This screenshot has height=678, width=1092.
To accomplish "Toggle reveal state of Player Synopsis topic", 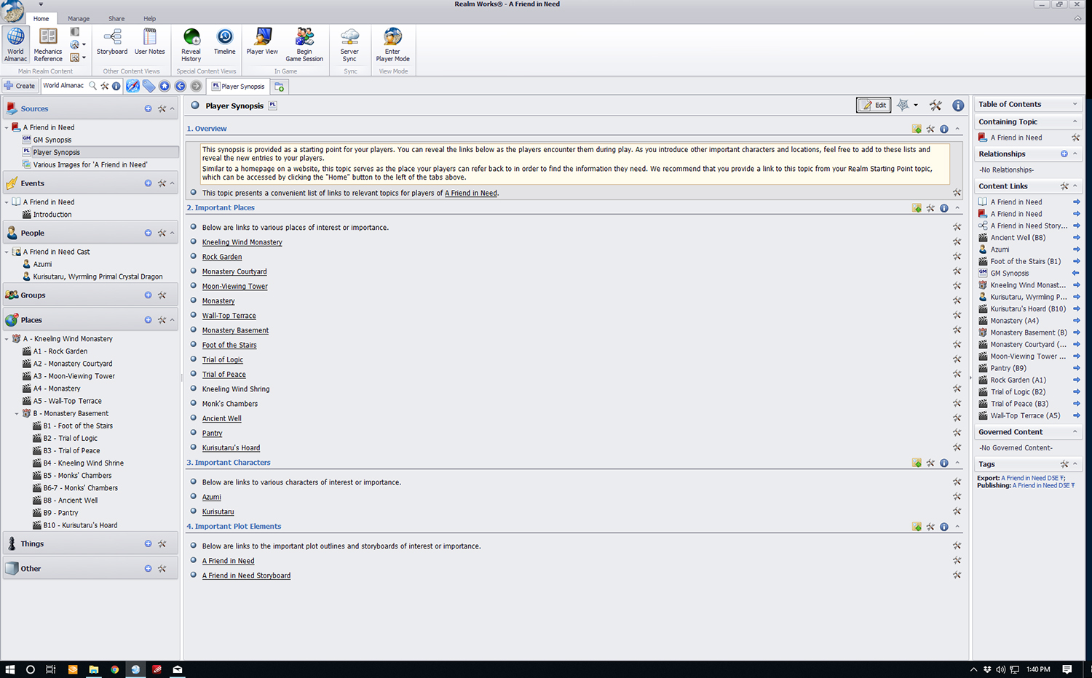I will click(195, 105).
